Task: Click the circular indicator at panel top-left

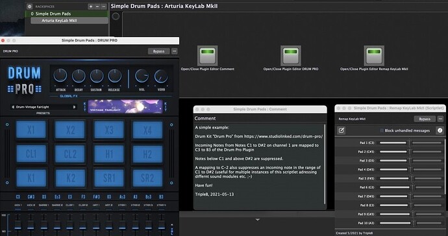Action: pyautogui.click(x=116, y=16)
